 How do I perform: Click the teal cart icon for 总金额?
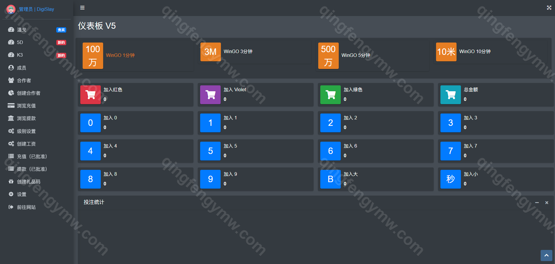451,95
